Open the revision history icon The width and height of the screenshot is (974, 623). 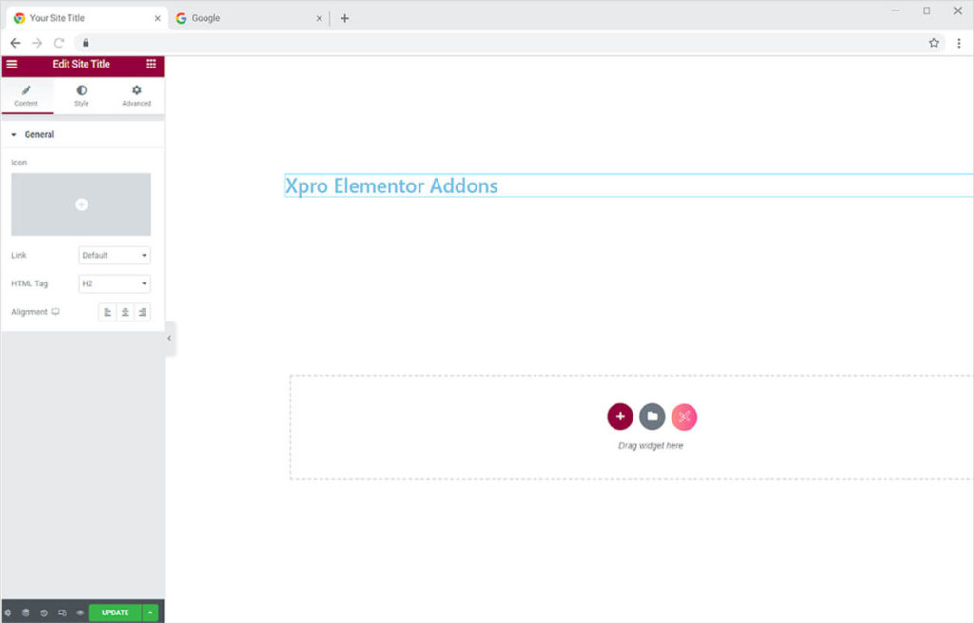(44, 613)
